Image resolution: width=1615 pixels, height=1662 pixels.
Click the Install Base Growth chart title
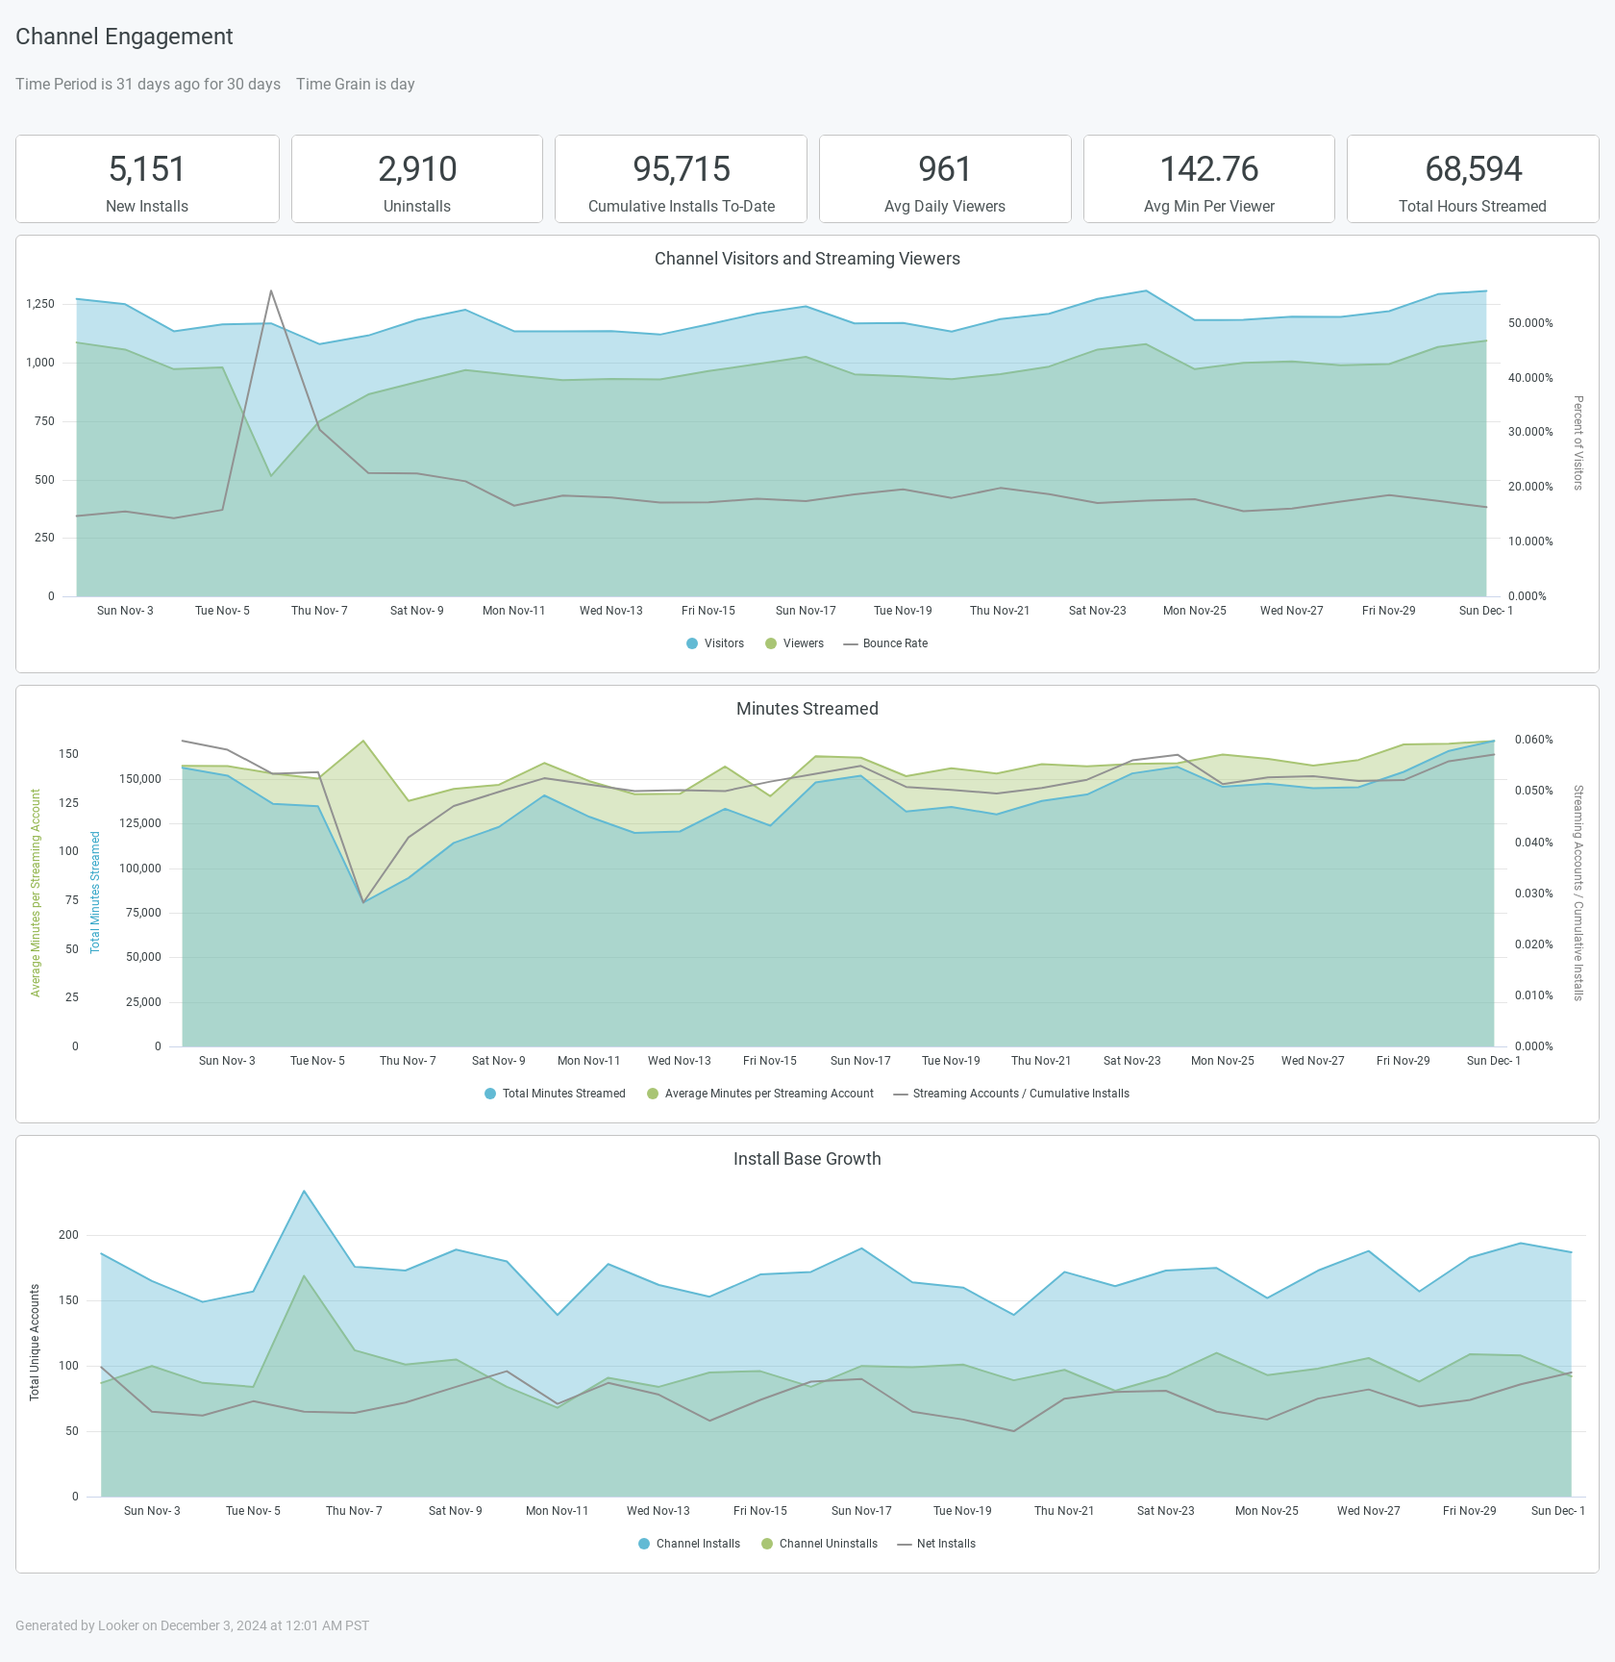[x=807, y=1159]
